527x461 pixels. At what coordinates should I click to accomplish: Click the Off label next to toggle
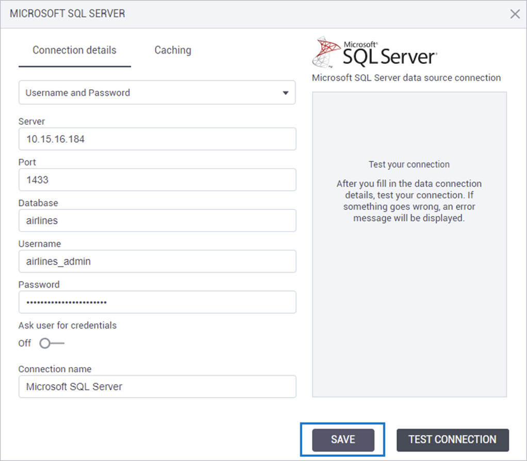[24, 343]
